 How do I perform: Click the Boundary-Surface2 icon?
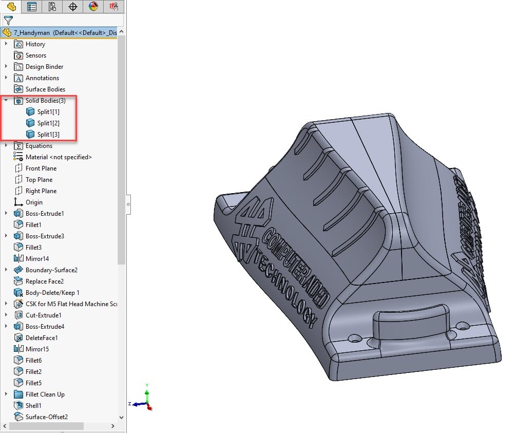click(x=18, y=270)
